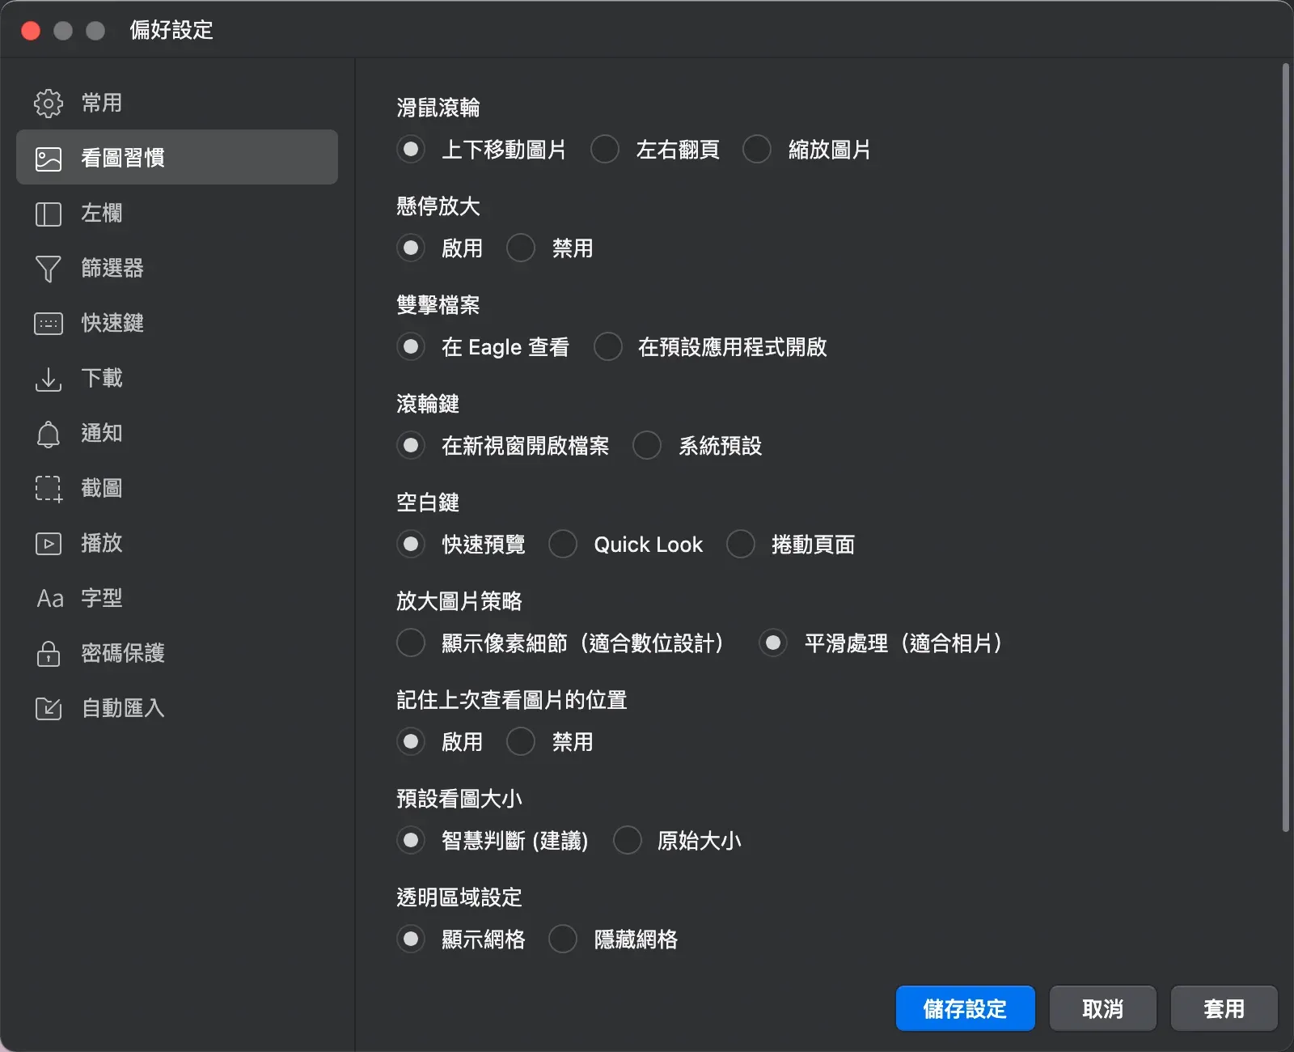This screenshot has height=1052, width=1294.
Task: Open the 播放 play icon
Action: [x=49, y=544]
